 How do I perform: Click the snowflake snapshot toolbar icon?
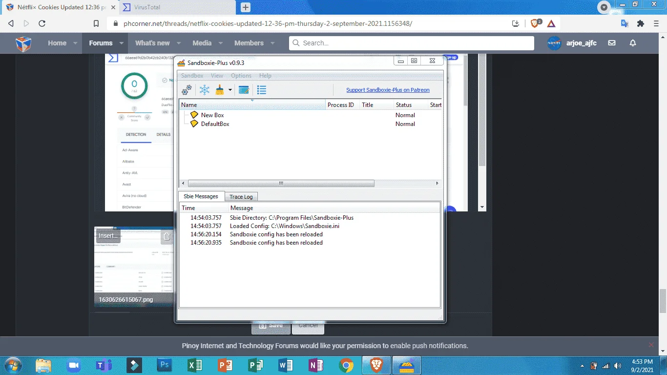(x=205, y=90)
